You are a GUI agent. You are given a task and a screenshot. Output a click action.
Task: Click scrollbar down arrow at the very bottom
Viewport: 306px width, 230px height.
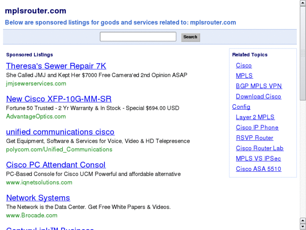pos(303,227)
